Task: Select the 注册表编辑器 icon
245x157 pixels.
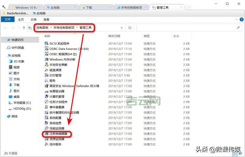Action: click(x=46, y=134)
